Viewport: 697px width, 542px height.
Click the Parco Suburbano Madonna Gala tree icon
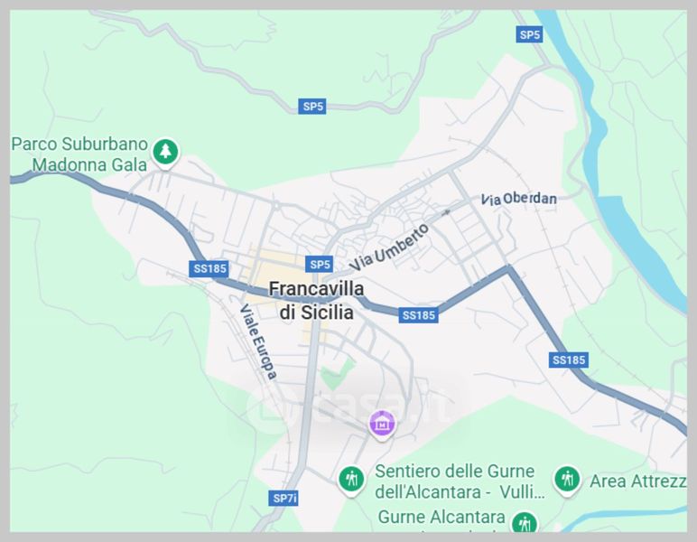coord(166,152)
